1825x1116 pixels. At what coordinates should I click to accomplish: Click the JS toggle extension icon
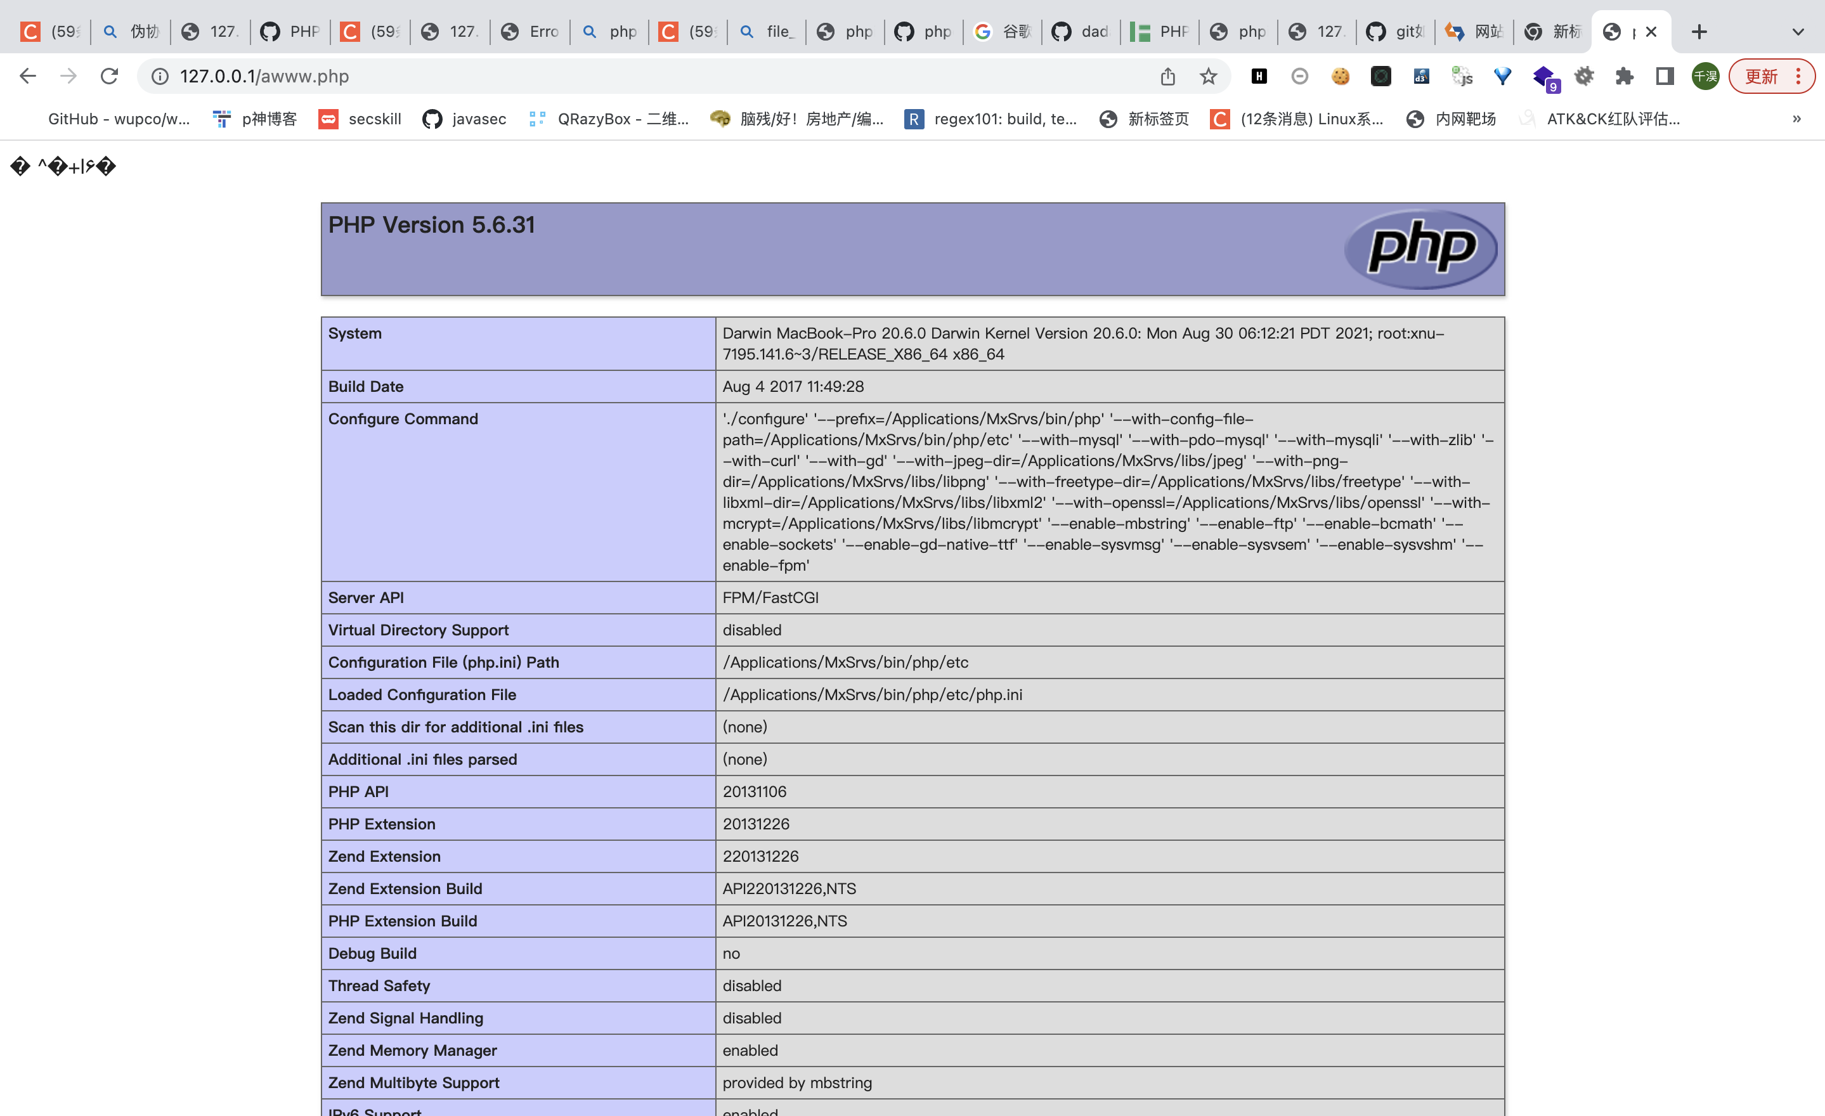[x=1460, y=76]
